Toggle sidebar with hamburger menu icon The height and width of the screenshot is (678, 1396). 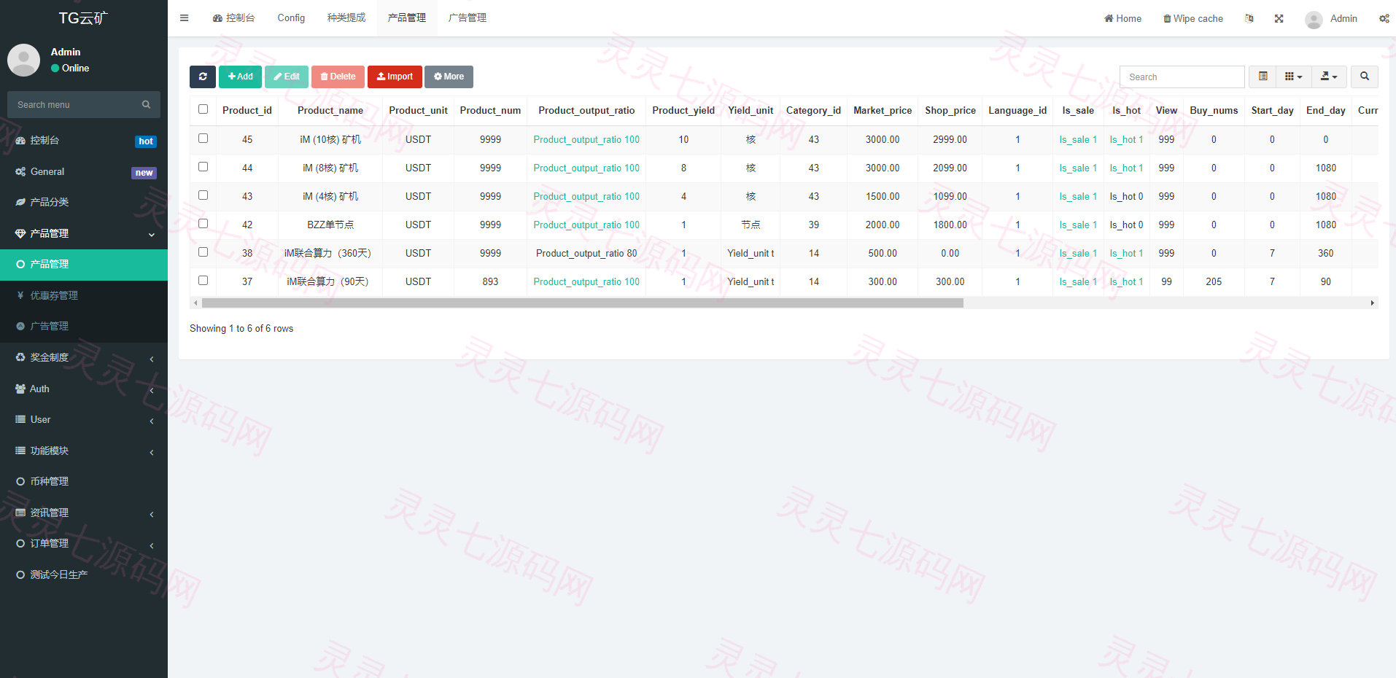[185, 18]
